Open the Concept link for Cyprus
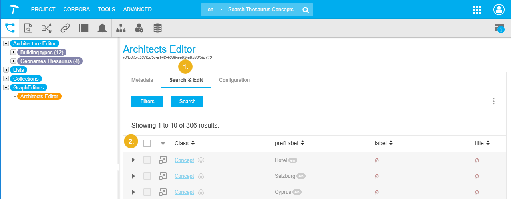 tap(184, 192)
